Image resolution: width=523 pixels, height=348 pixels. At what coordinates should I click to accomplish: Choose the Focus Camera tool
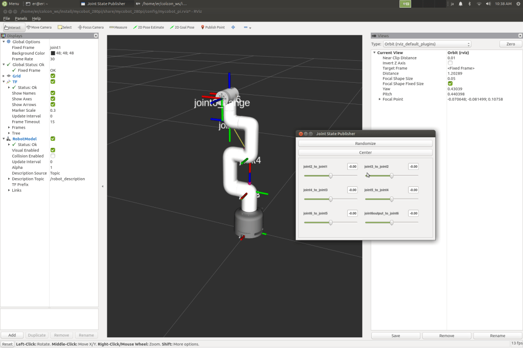(x=91, y=28)
